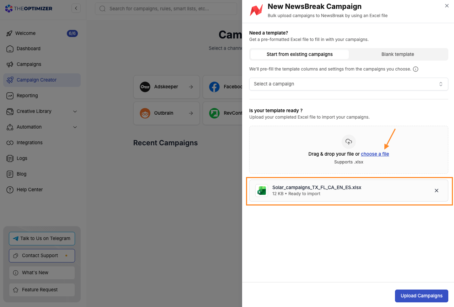
Task: Click the Blog icon in sidebar
Action: (10, 174)
